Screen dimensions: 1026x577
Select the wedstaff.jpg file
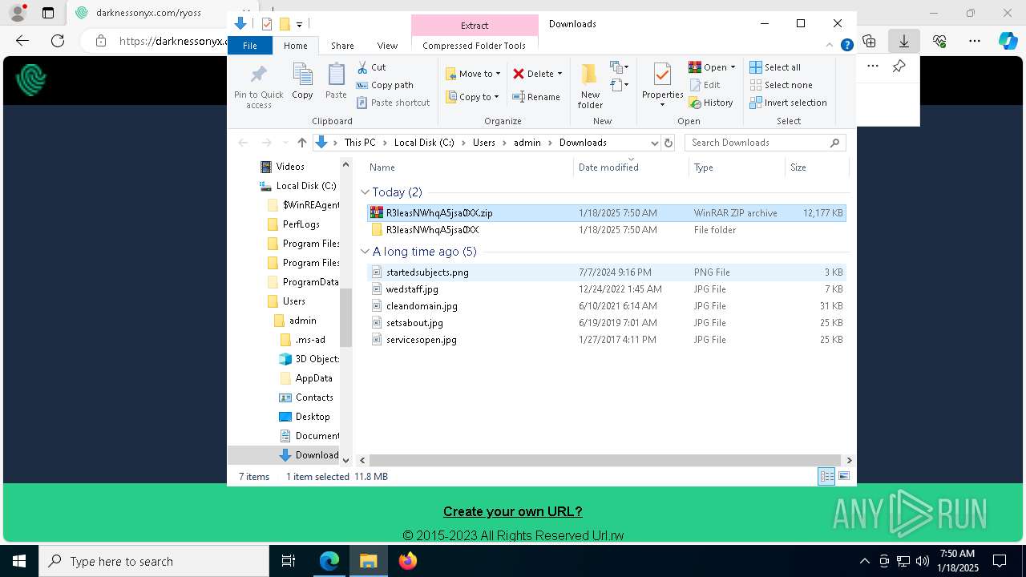point(606,289)
